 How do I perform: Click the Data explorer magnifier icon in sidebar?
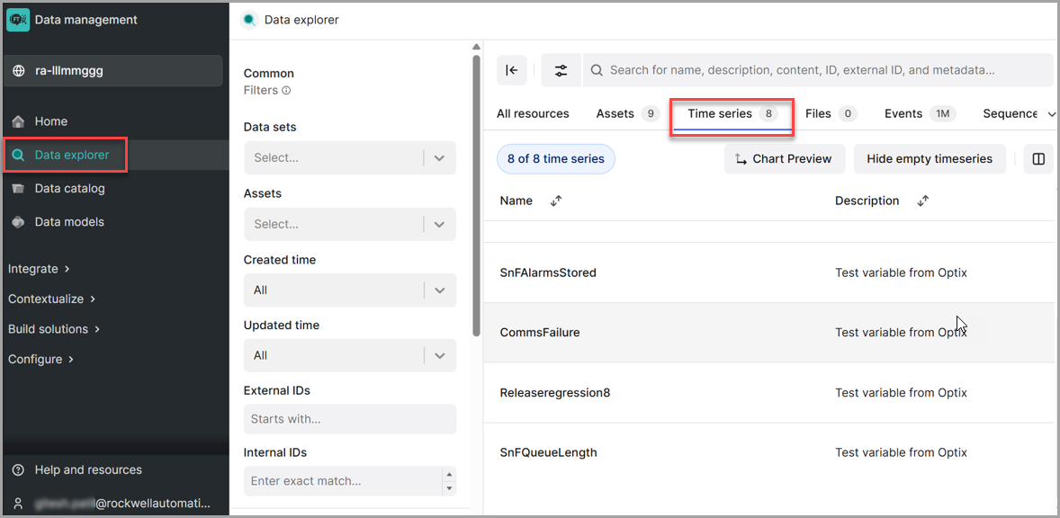point(18,156)
